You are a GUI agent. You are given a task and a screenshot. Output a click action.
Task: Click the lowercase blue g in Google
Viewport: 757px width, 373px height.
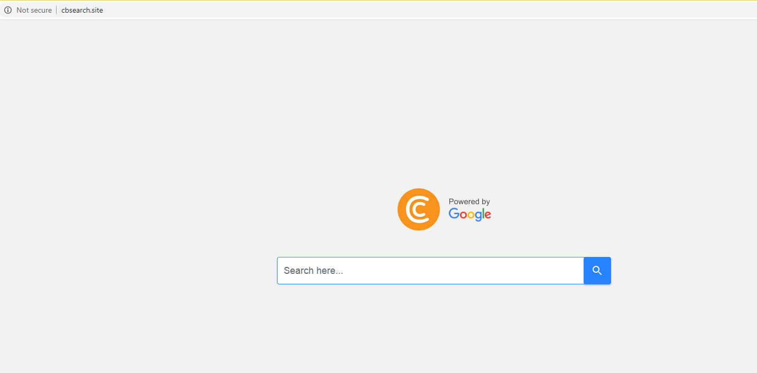(477, 216)
